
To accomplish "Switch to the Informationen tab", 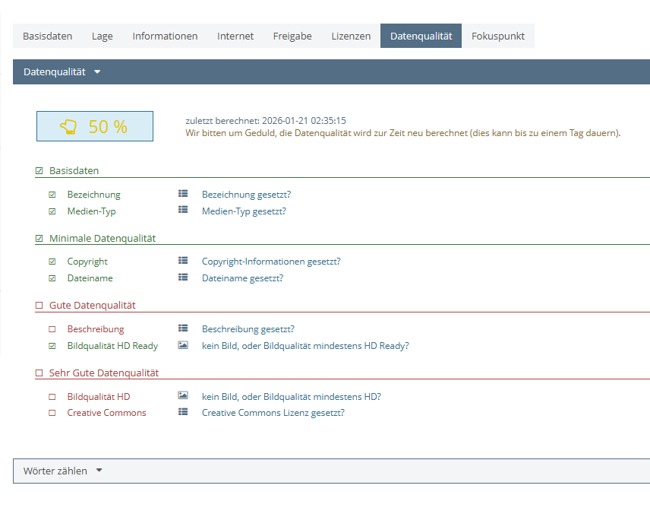I will click(165, 36).
